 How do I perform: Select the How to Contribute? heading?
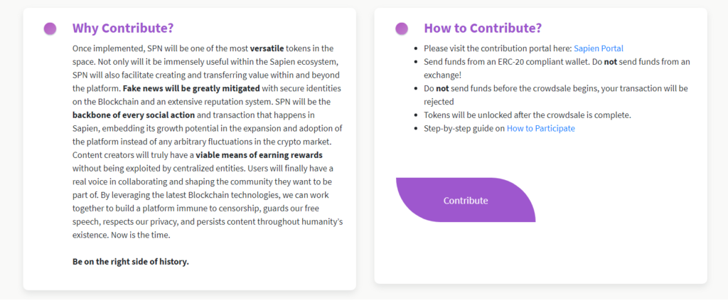[x=483, y=28]
